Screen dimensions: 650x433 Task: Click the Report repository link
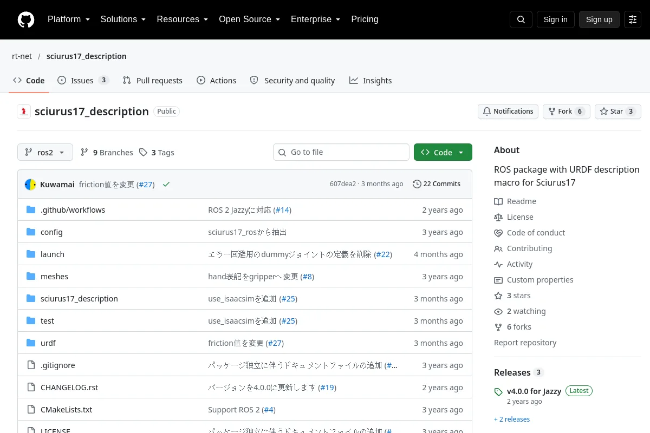[525, 343]
